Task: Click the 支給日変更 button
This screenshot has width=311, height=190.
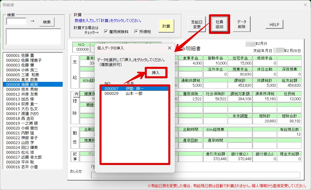Action: [197, 24]
